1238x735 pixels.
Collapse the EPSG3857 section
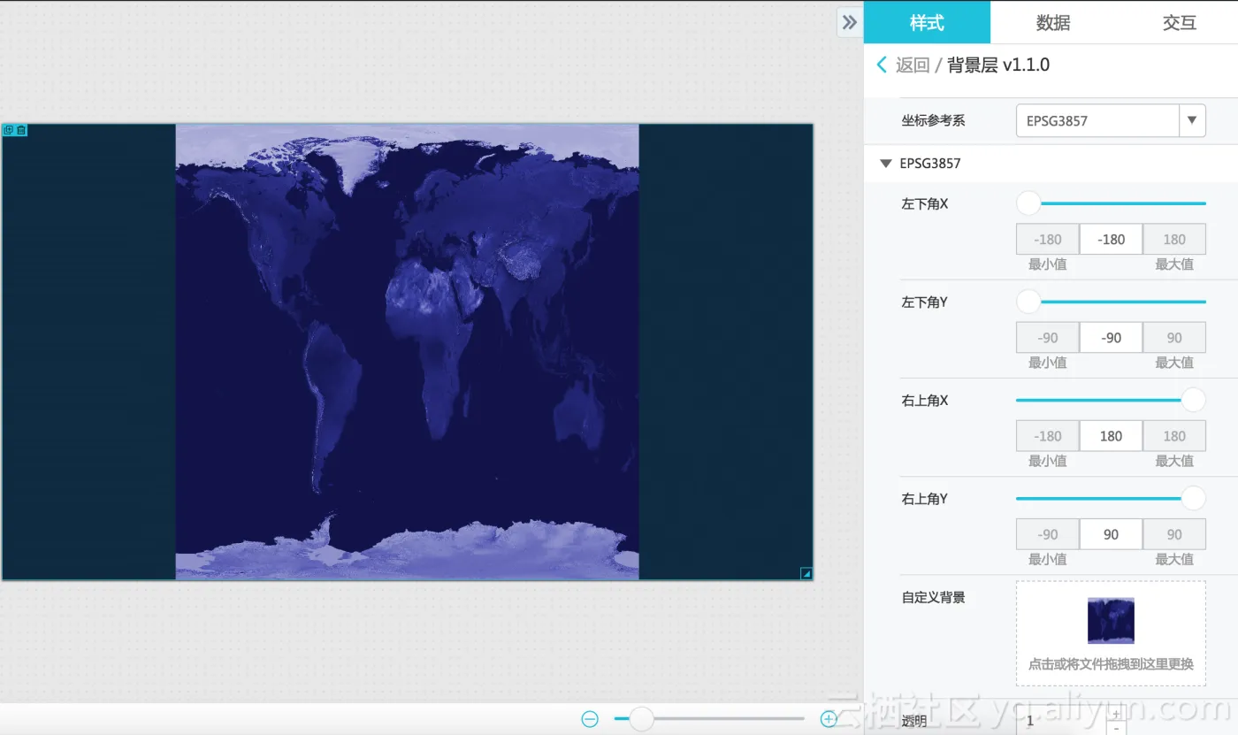[886, 164]
